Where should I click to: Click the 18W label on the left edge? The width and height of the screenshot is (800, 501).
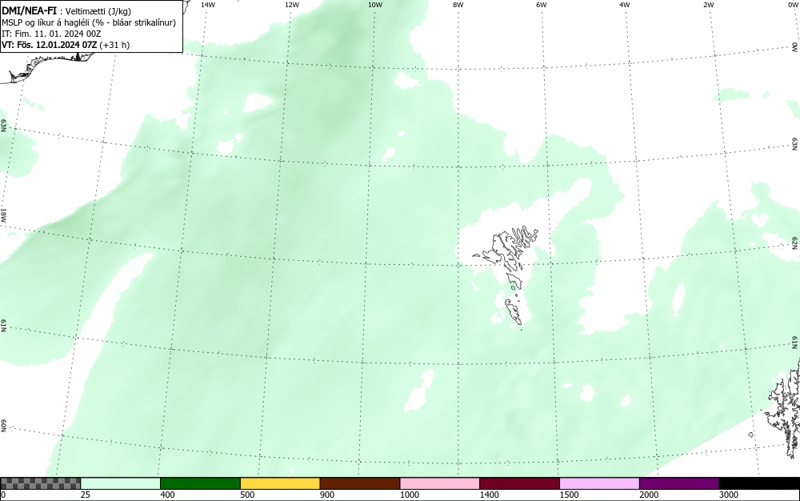3,214
